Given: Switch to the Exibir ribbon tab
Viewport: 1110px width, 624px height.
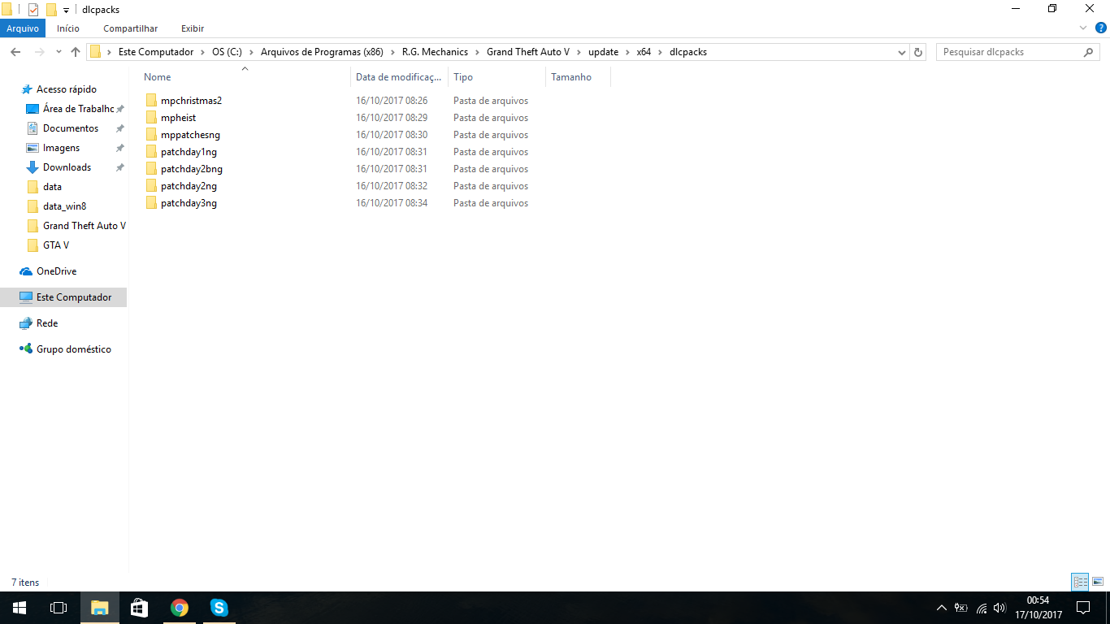Looking at the screenshot, I should (x=193, y=28).
